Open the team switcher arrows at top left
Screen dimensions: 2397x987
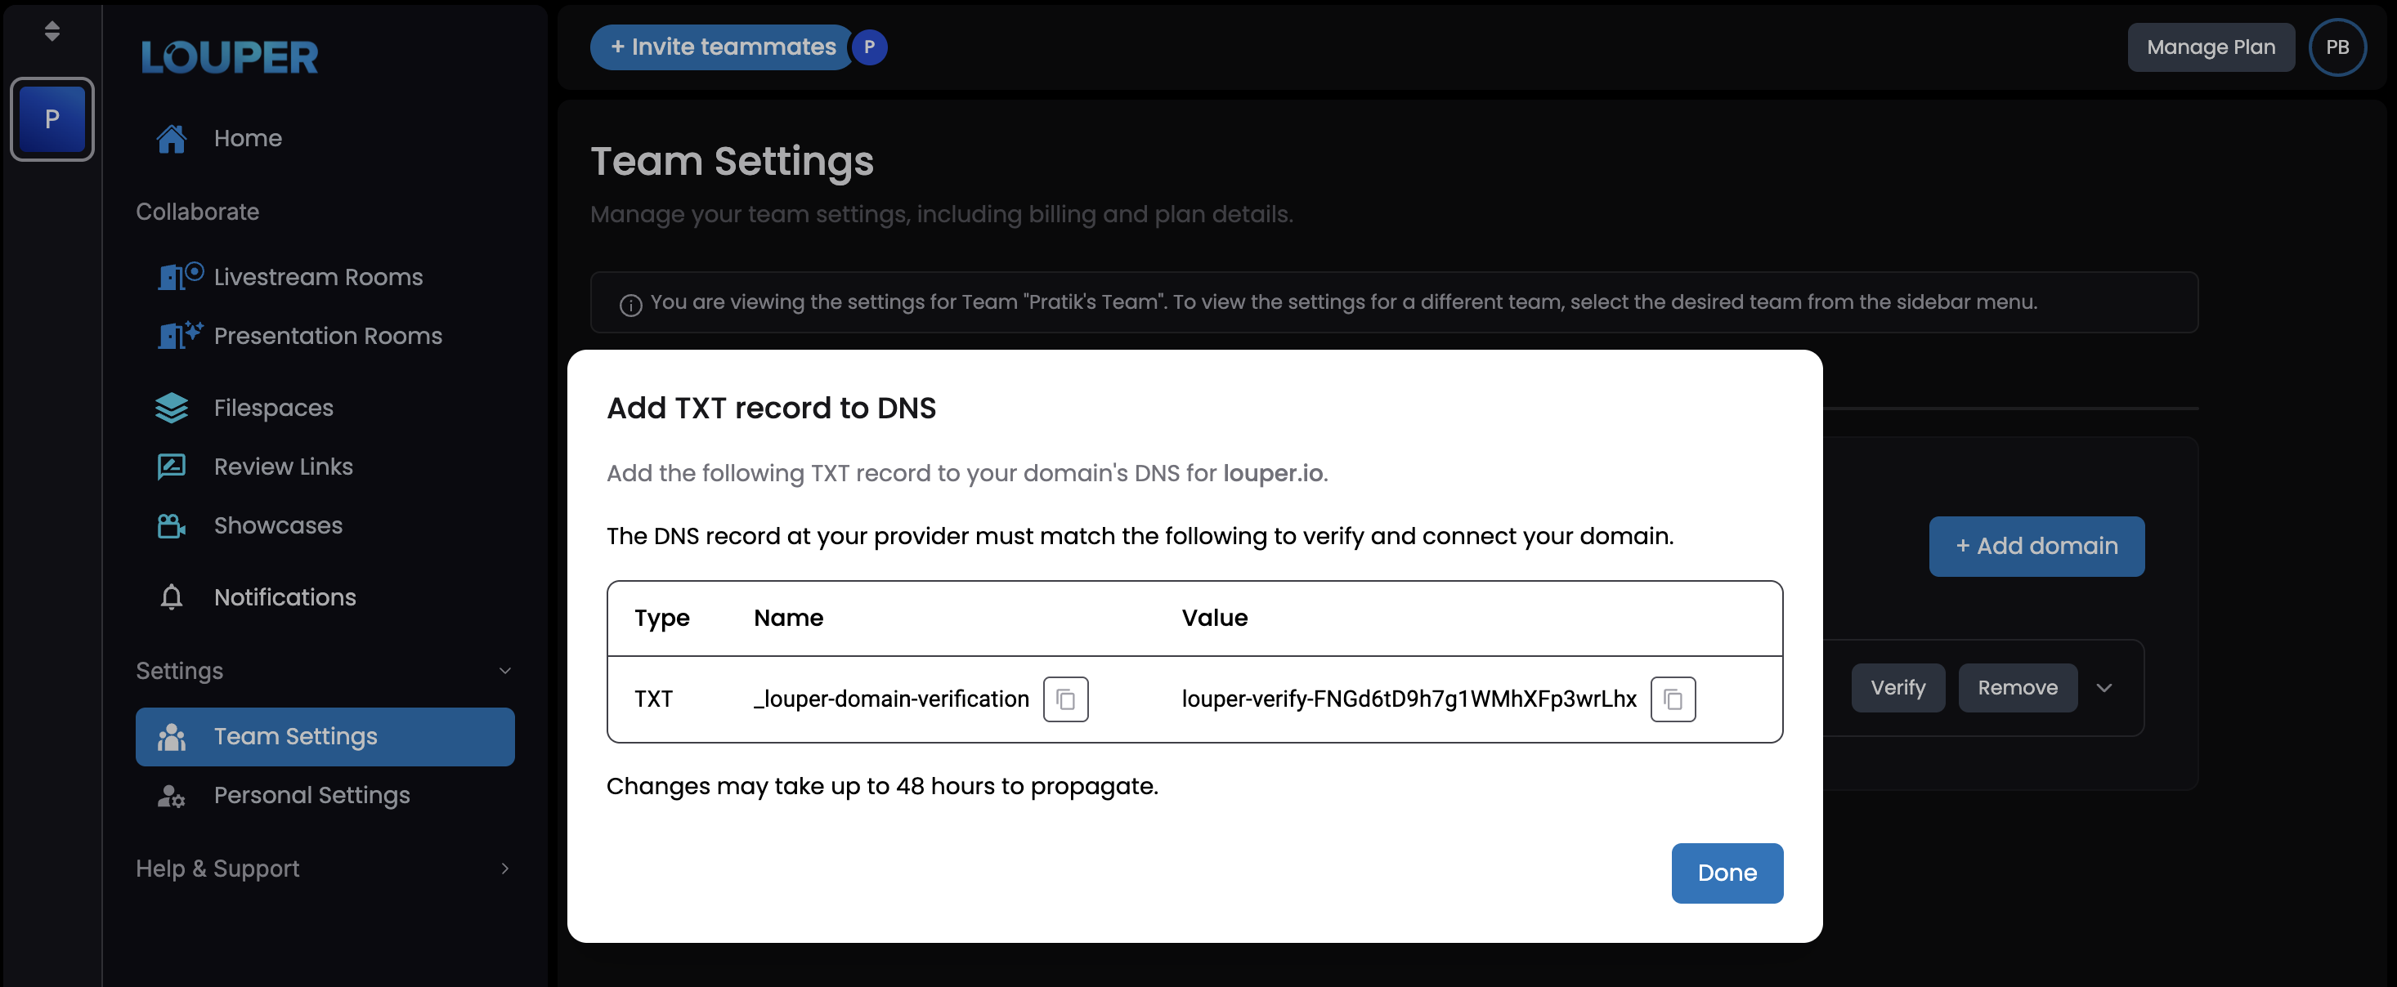[52, 31]
